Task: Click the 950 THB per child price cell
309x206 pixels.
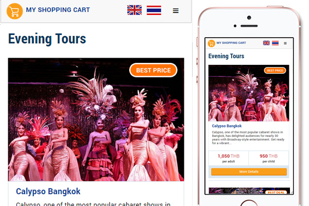Action: pos(269,158)
